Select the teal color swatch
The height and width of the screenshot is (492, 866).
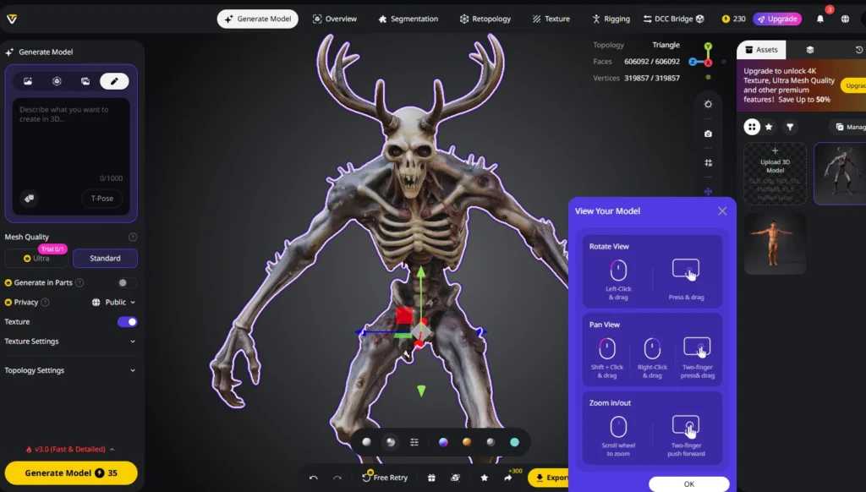click(x=514, y=442)
